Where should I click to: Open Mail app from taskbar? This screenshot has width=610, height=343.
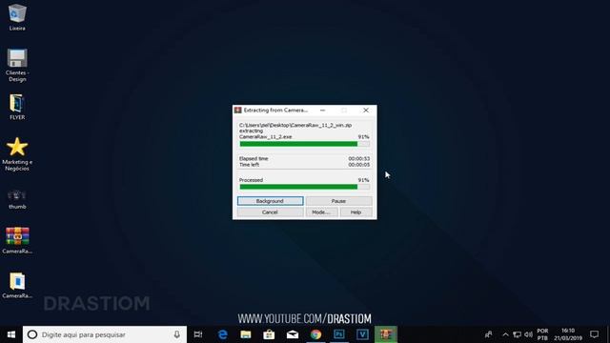pos(293,334)
